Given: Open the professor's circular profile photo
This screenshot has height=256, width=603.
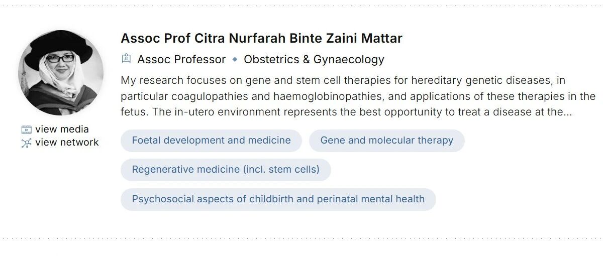Looking at the screenshot, I should pyautogui.click(x=61, y=73).
